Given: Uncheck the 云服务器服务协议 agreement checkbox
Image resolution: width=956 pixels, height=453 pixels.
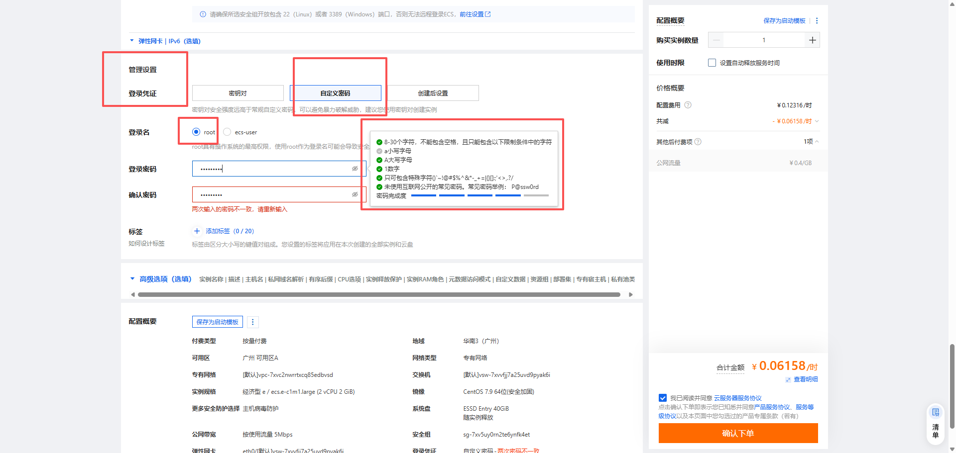Looking at the screenshot, I should tap(663, 398).
